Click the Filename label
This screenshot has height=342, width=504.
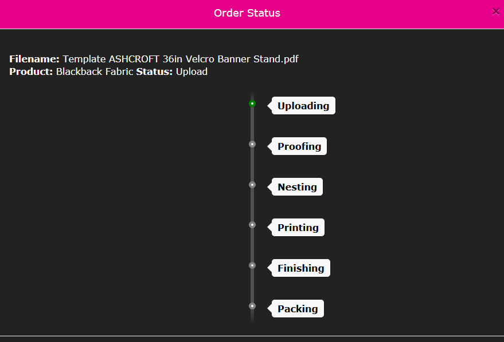click(34, 59)
